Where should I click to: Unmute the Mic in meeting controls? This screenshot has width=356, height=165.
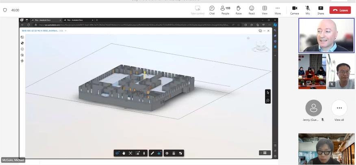[x=308, y=10]
